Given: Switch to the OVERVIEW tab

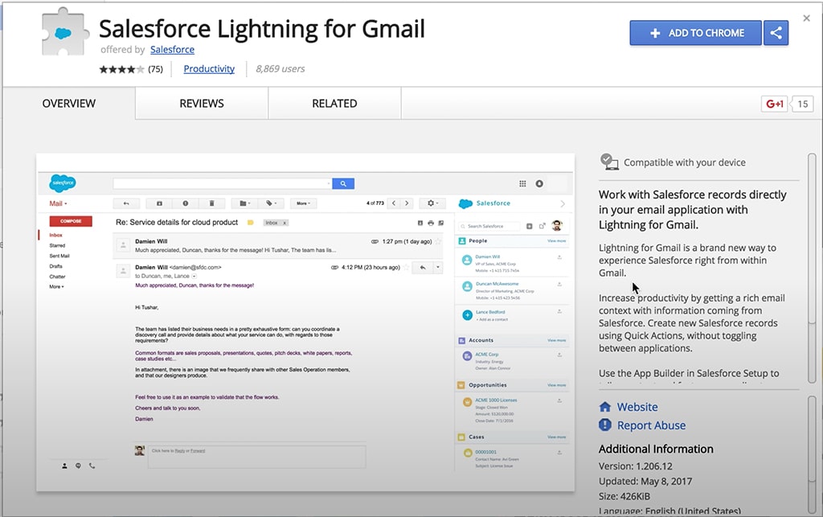Looking at the screenshot, I should tap(69, 104).
